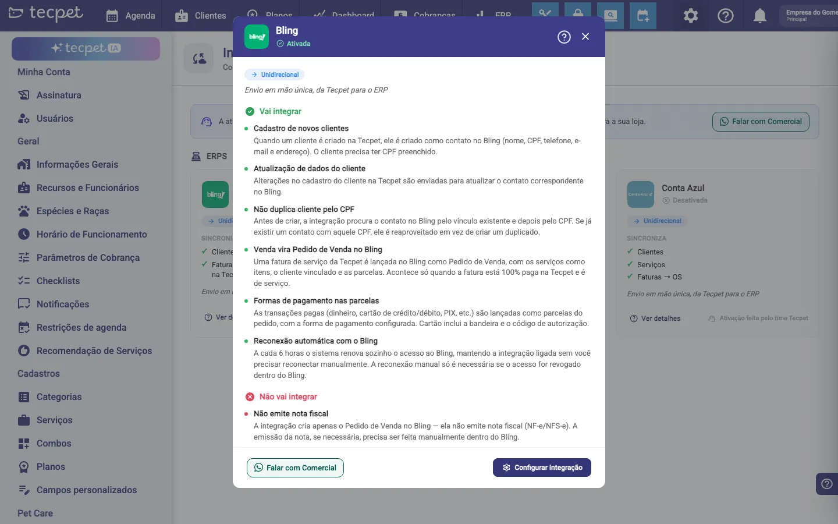Click 'Formas de pagamento nas parcelas' title
The width and height of the screenshot is (838, 524).
pos(316,300)
